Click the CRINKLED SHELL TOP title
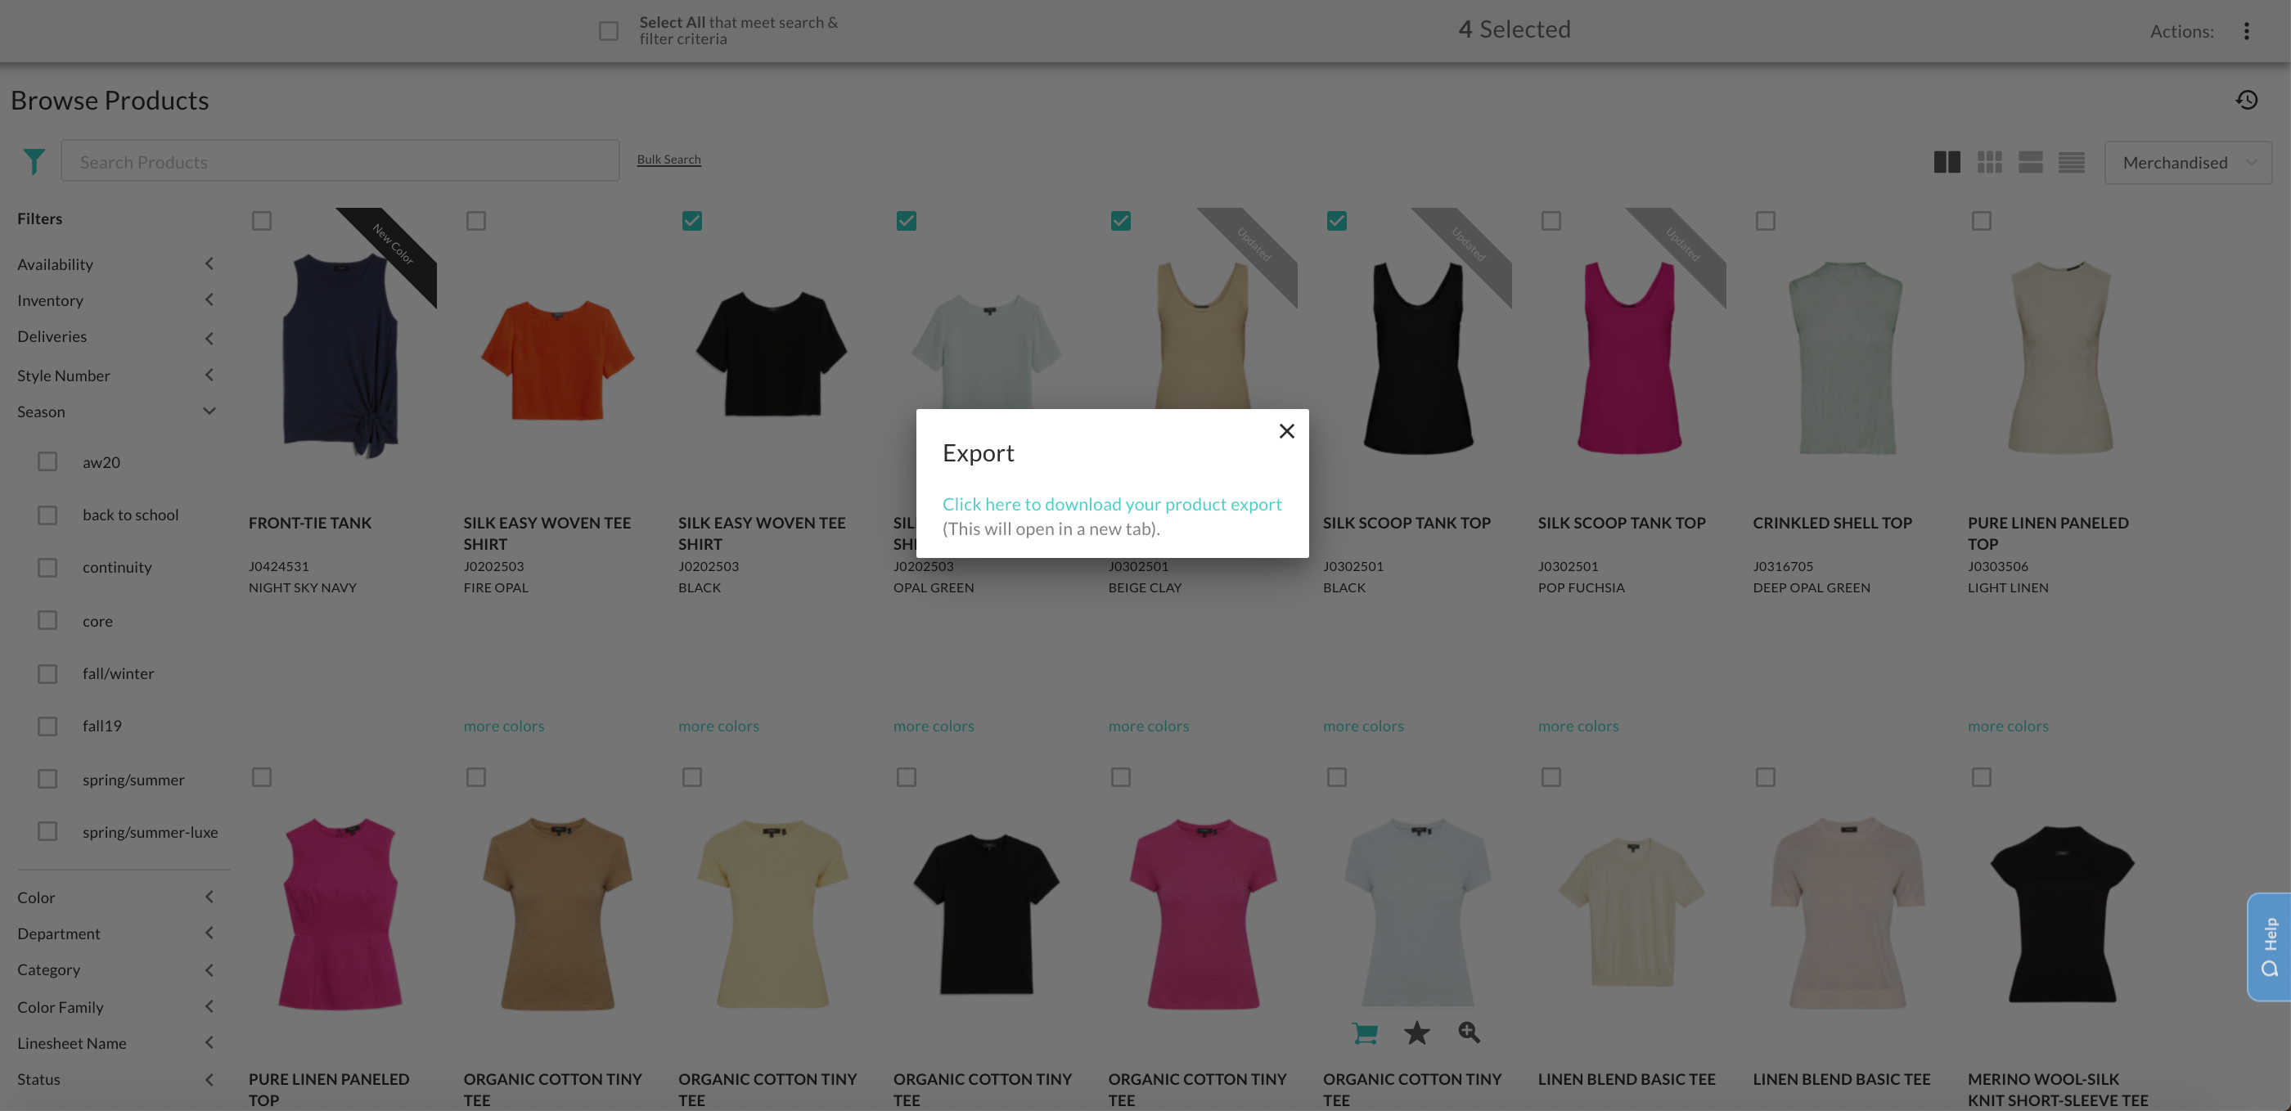Screen dimensions: 2291x1111 [1832, 523]
